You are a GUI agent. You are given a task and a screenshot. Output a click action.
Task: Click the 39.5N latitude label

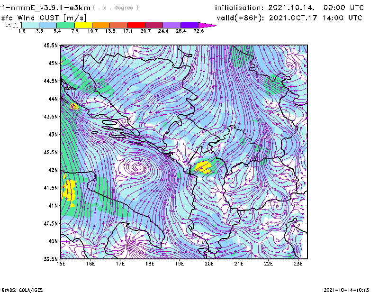coord(51,259)
